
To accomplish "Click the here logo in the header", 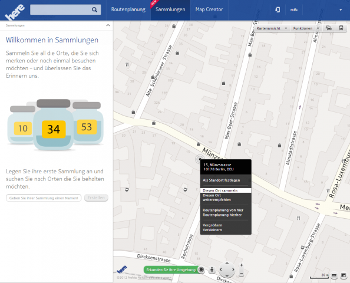I will tap(15, 12).
